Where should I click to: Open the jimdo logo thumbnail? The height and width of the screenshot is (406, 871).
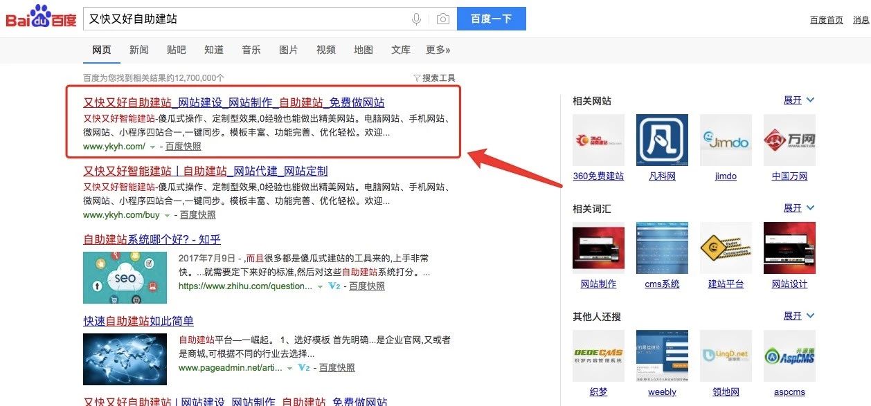pos(726,140)
